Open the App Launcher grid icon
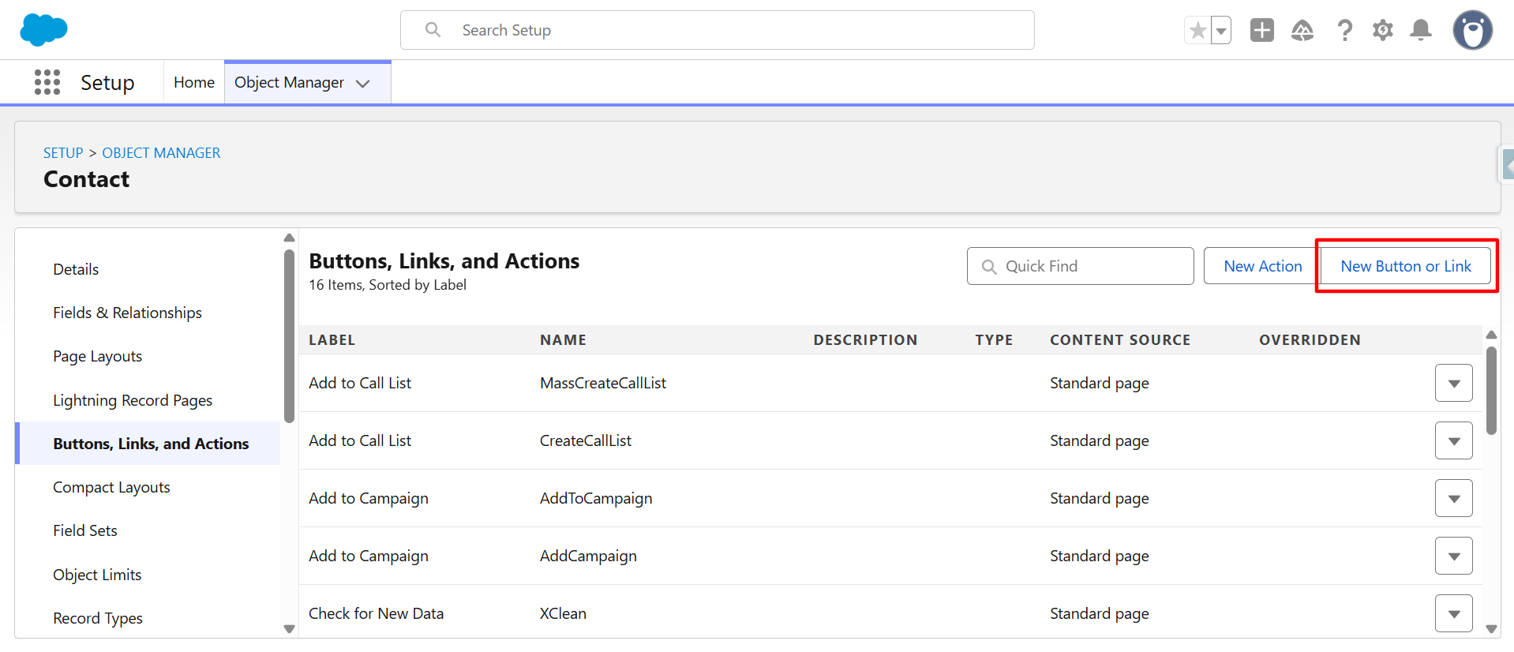 47,82
